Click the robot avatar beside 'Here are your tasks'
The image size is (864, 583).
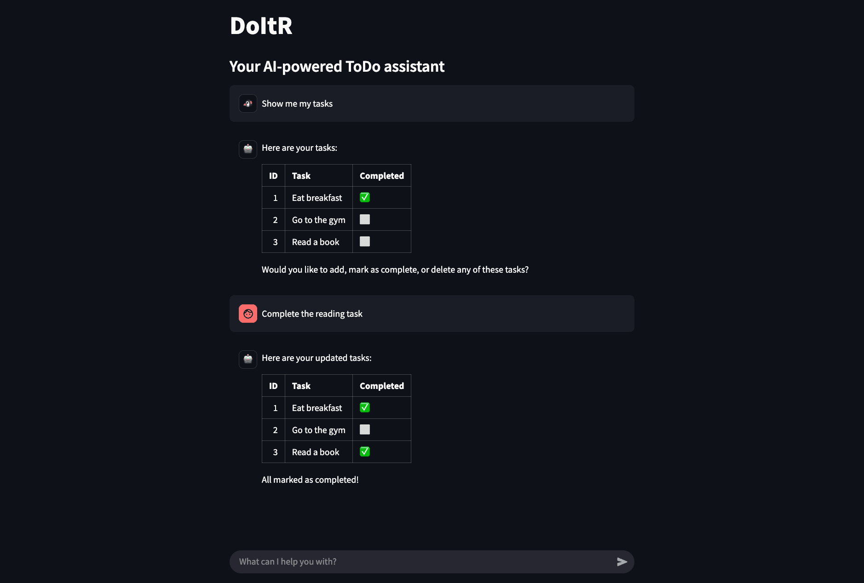[x=248, y=149]
